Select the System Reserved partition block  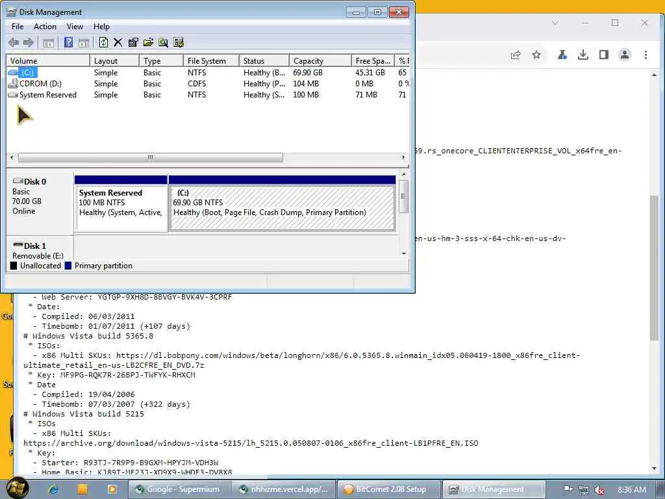[121, 203]
